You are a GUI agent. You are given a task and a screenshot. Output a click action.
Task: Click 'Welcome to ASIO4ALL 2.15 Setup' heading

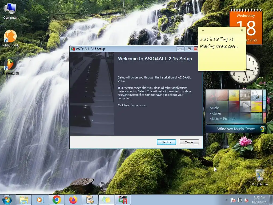click(155, 59)
